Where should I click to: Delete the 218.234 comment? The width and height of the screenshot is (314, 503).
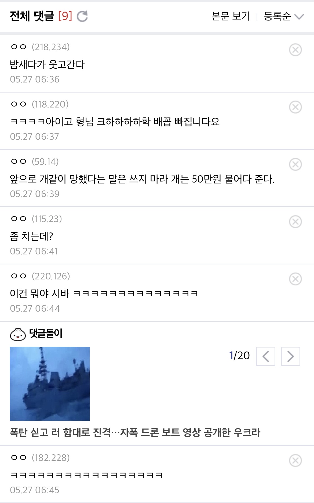pyautogui.click(x=295, y=50)
